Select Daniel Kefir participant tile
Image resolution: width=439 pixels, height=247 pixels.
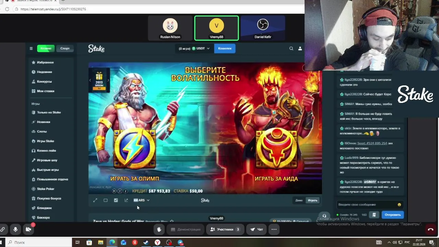click(263, 28)
